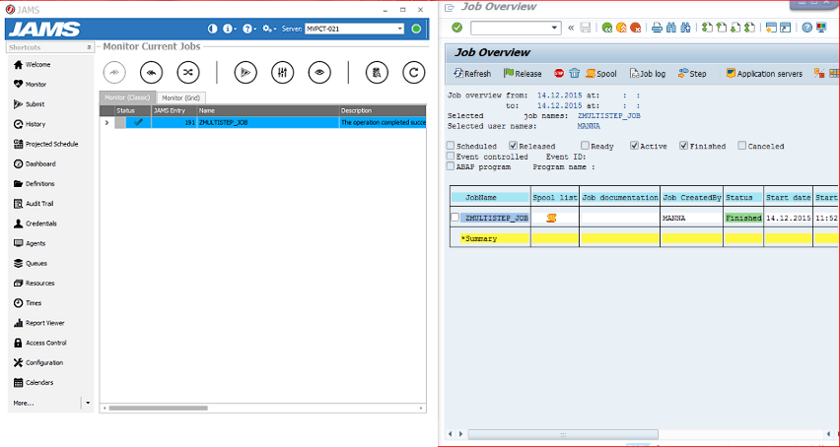Screen dimensions: 840x447
Task: Click the green checkmark Enter icon in SAP
Action: point(456,28)
